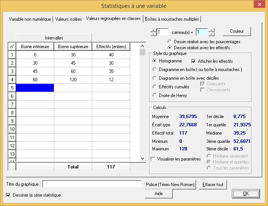Image resolution: width=268 pixels, height=206 pixels.
Task: Uncheck Afficher les effectifs checkbox
Action: coord(194,61)
